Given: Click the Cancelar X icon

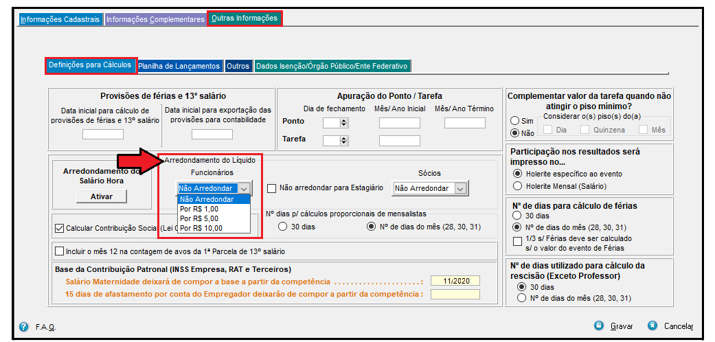Looking at the screenshot, I should (x=652, y=326).
